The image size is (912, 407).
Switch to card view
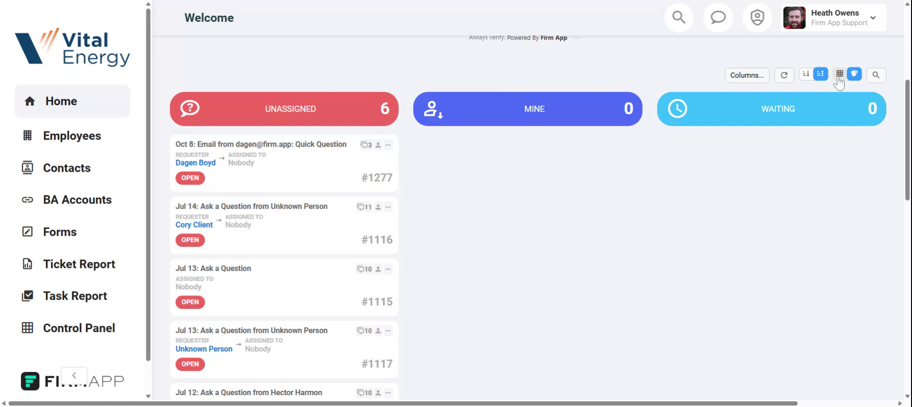854,74
